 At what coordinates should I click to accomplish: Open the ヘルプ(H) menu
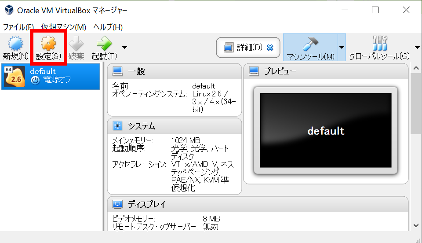point(108,27)
